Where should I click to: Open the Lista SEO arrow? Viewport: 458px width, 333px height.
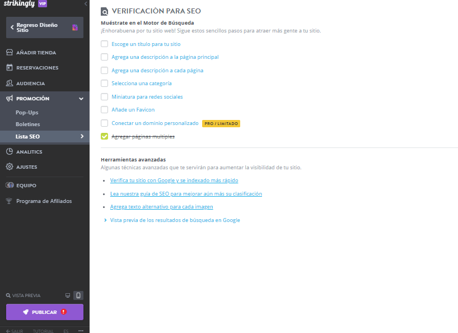click(x=82, y=136)
